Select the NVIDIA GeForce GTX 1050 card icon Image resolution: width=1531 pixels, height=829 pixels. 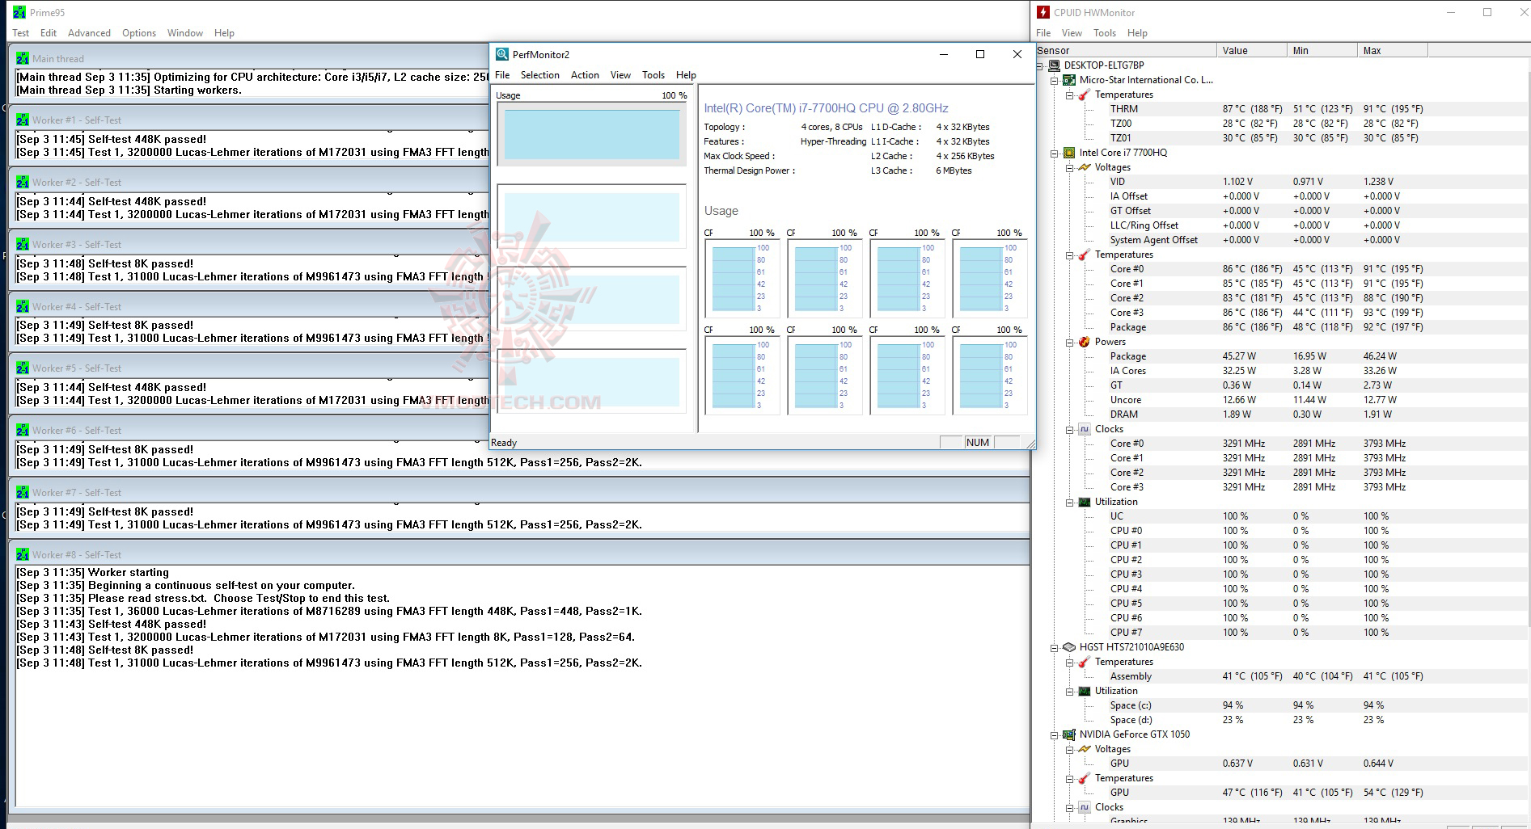coord(1069,734)
